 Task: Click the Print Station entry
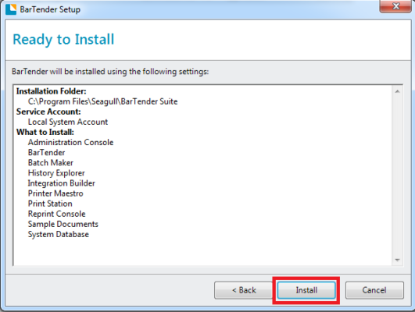tap(50, 204)
